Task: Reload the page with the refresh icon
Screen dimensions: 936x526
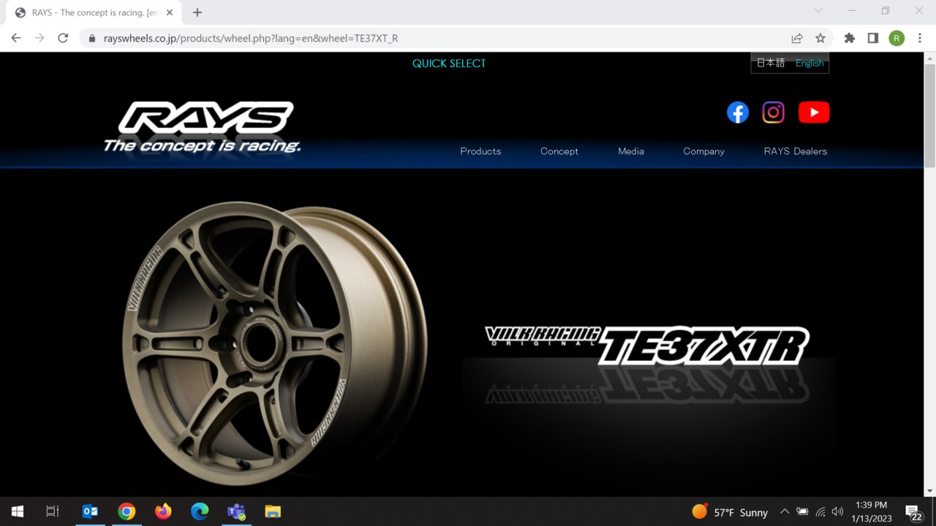Action: (x=63, y=38)
